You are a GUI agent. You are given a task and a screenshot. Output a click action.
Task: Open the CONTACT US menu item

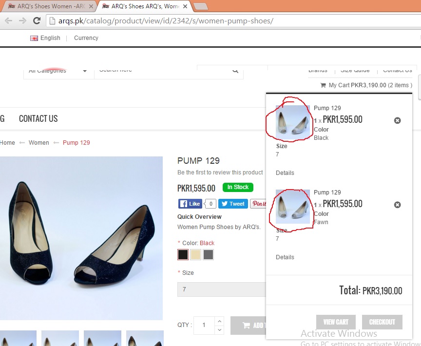pyautogui.click(x=38, y=118)
